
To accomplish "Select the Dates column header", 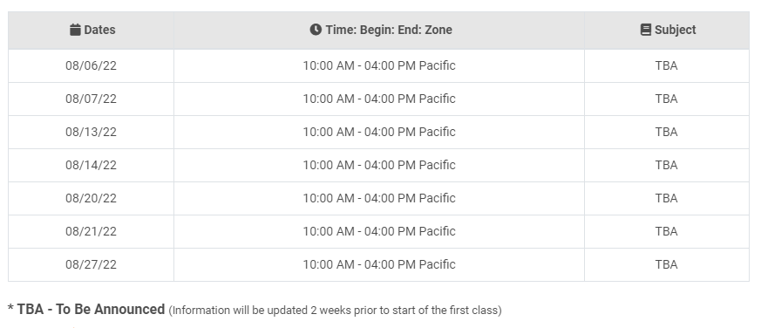I will pos(91,31).
